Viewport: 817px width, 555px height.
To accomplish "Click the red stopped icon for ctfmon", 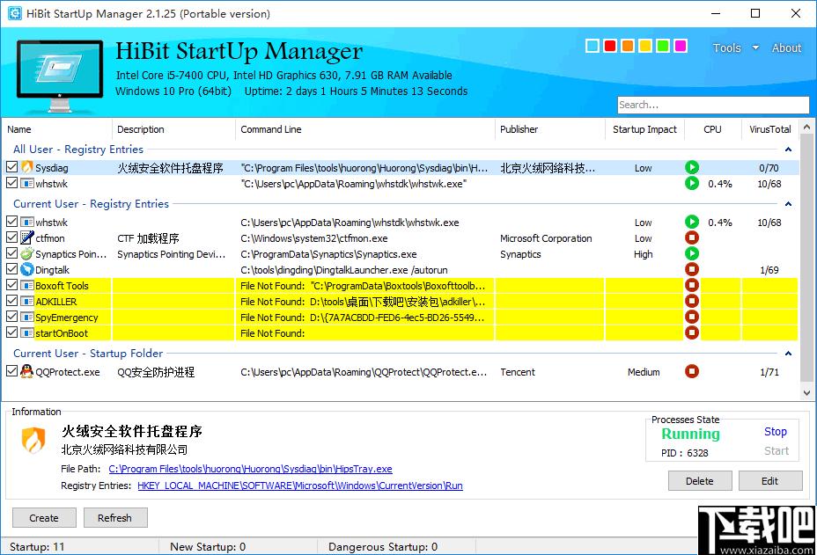I will [x=691, y=238].
